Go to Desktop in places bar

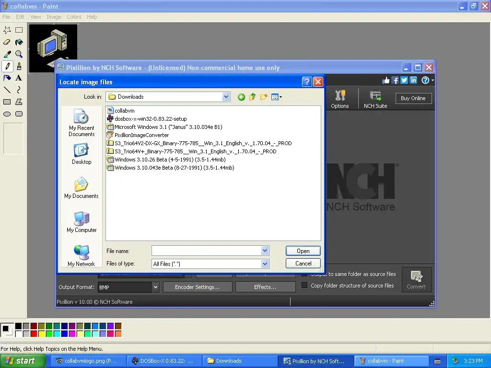(x=82, y=154)
